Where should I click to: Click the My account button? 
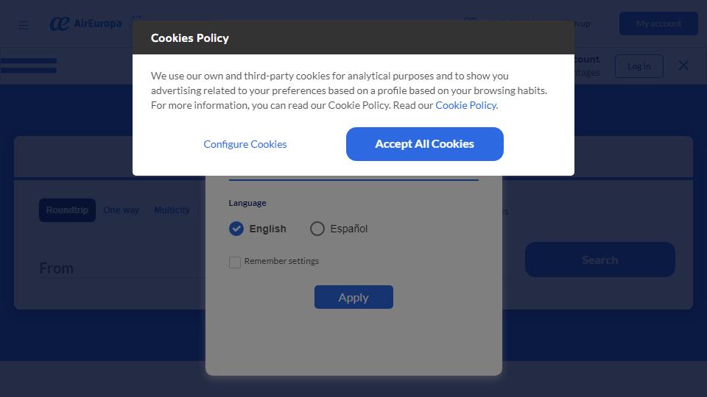(x=658, y=24)
